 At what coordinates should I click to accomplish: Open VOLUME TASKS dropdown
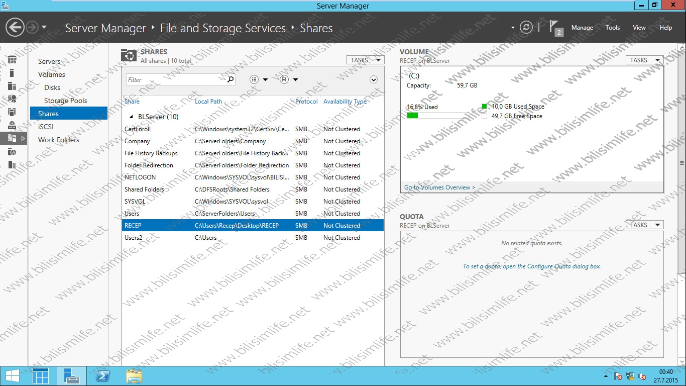click(x=644, y=60)
